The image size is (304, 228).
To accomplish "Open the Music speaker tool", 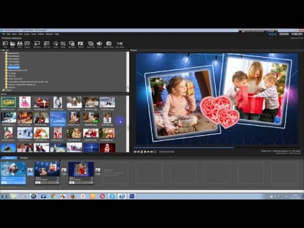I will (99, 44).
